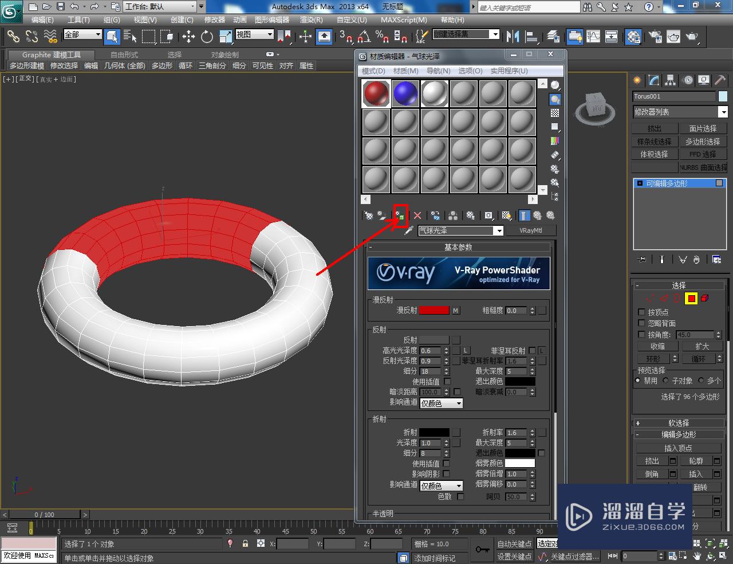
Task: Click Assign Material to Selection icon
Action: click(x=400, y=216)
